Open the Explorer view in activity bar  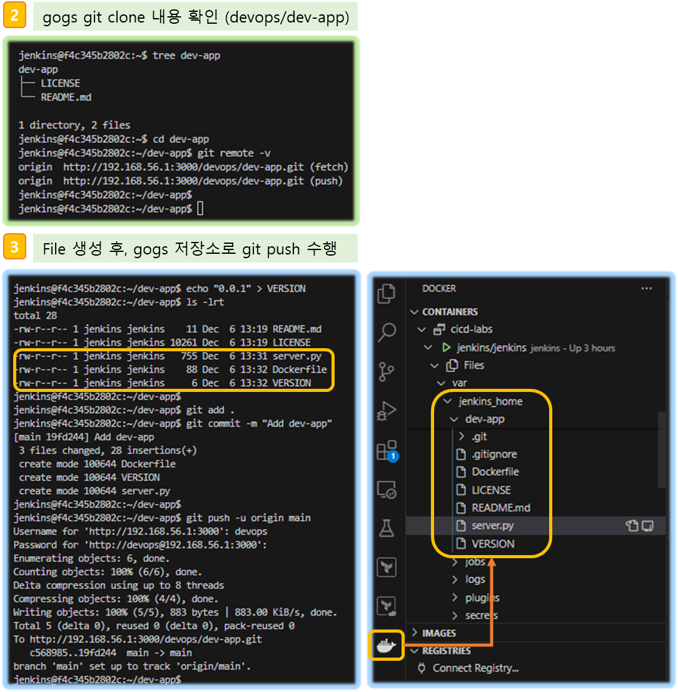point(387,293)
